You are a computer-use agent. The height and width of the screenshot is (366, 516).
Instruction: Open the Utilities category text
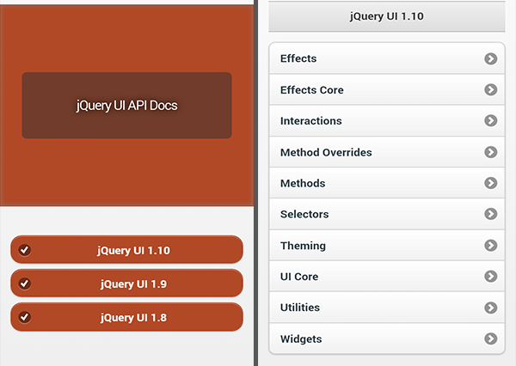click(x=300, y=308)
